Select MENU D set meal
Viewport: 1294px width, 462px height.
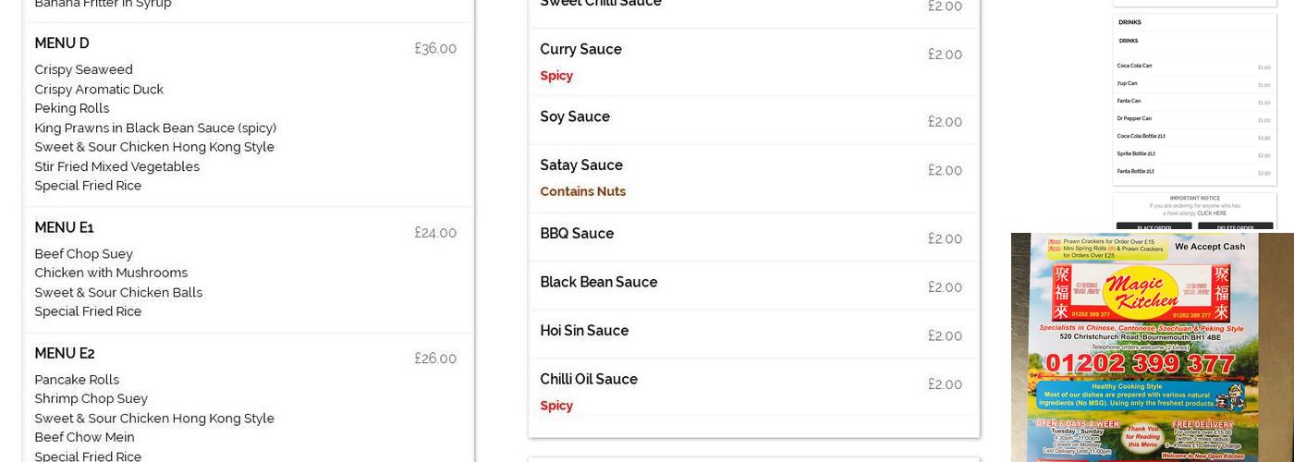(x=62, y=43)
